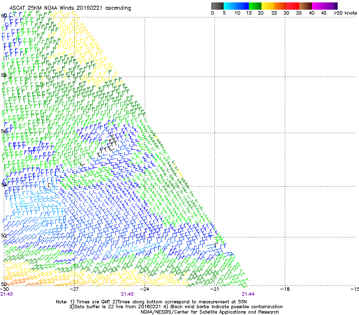Click the purple 21:45 label between -27 and -24
The height and width of the screenshot is (315, 359).
coord(127,294)
